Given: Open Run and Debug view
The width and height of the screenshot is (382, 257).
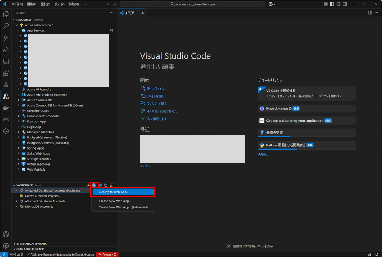Looking at the screenshot, I should coord(6,49).
